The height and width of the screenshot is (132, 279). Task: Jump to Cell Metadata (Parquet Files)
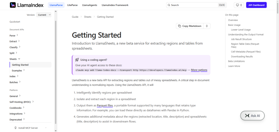pyautogui.click(x=246, y=52)
